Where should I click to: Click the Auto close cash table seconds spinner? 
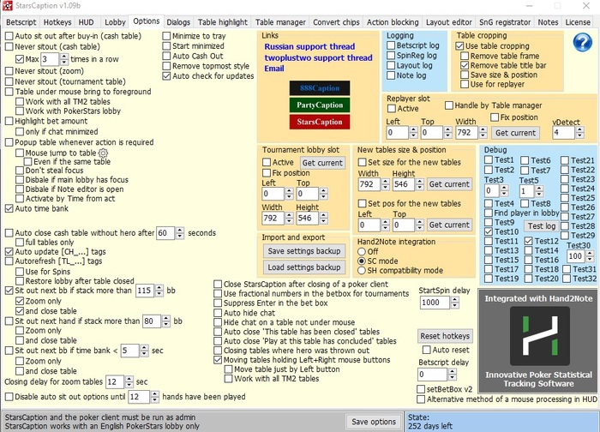[180, 233]
